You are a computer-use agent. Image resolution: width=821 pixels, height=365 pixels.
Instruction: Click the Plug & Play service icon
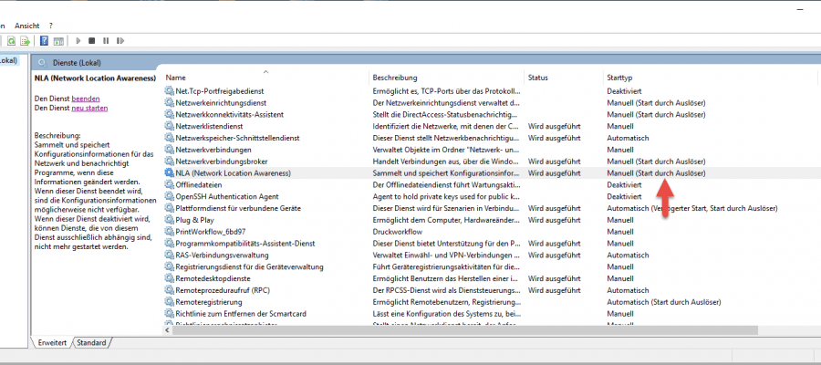(169, 220)
